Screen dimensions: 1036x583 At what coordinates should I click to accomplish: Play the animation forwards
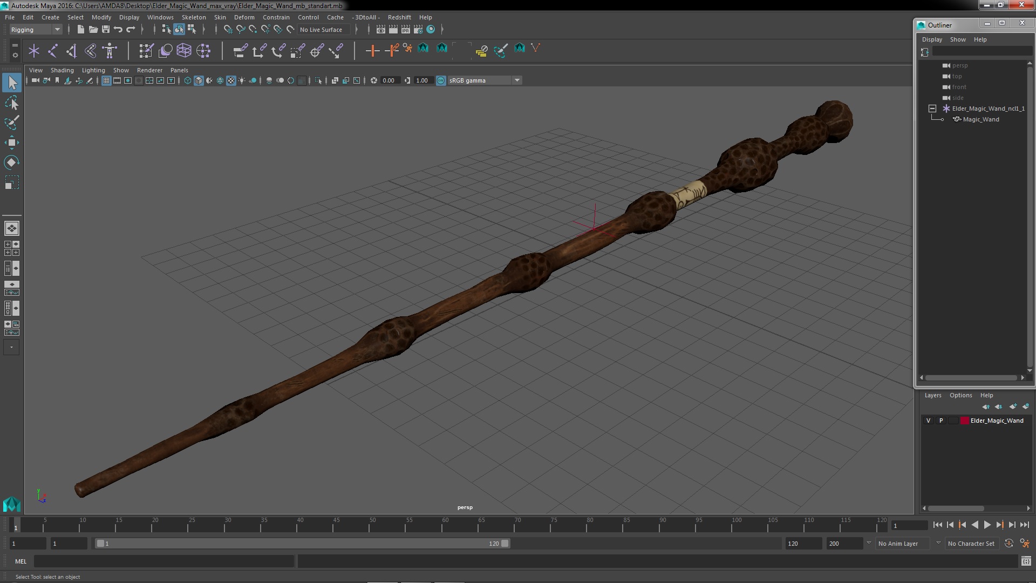point(987,525)
